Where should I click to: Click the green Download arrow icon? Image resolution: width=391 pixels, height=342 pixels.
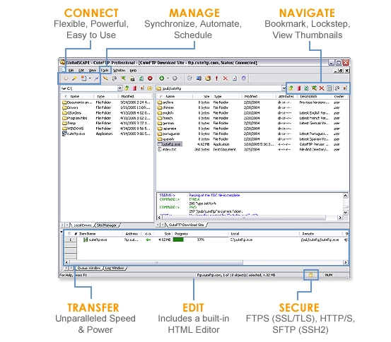[162, 78]
